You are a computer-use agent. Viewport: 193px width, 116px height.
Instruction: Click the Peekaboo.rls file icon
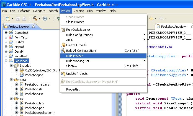[x=22, y=89]
